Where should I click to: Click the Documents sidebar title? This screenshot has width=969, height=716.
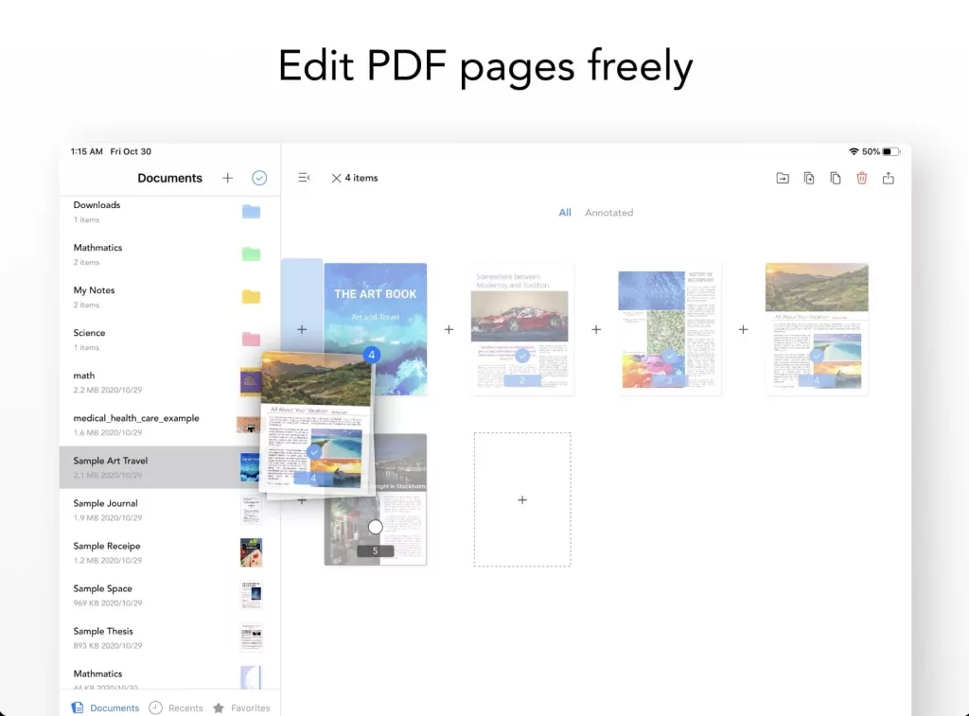click(x=170, y=178)
